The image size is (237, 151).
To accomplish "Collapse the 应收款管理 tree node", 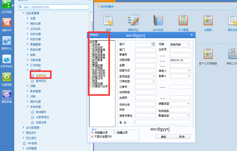I will (x=24, y=13).
